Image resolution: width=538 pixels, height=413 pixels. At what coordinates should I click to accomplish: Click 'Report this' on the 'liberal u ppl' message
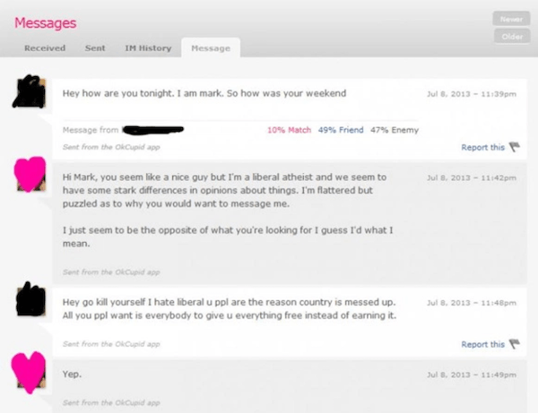482,344
